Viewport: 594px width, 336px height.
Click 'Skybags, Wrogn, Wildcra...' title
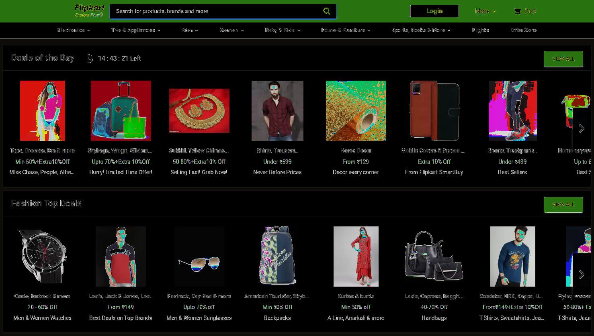tap(120, 151)
